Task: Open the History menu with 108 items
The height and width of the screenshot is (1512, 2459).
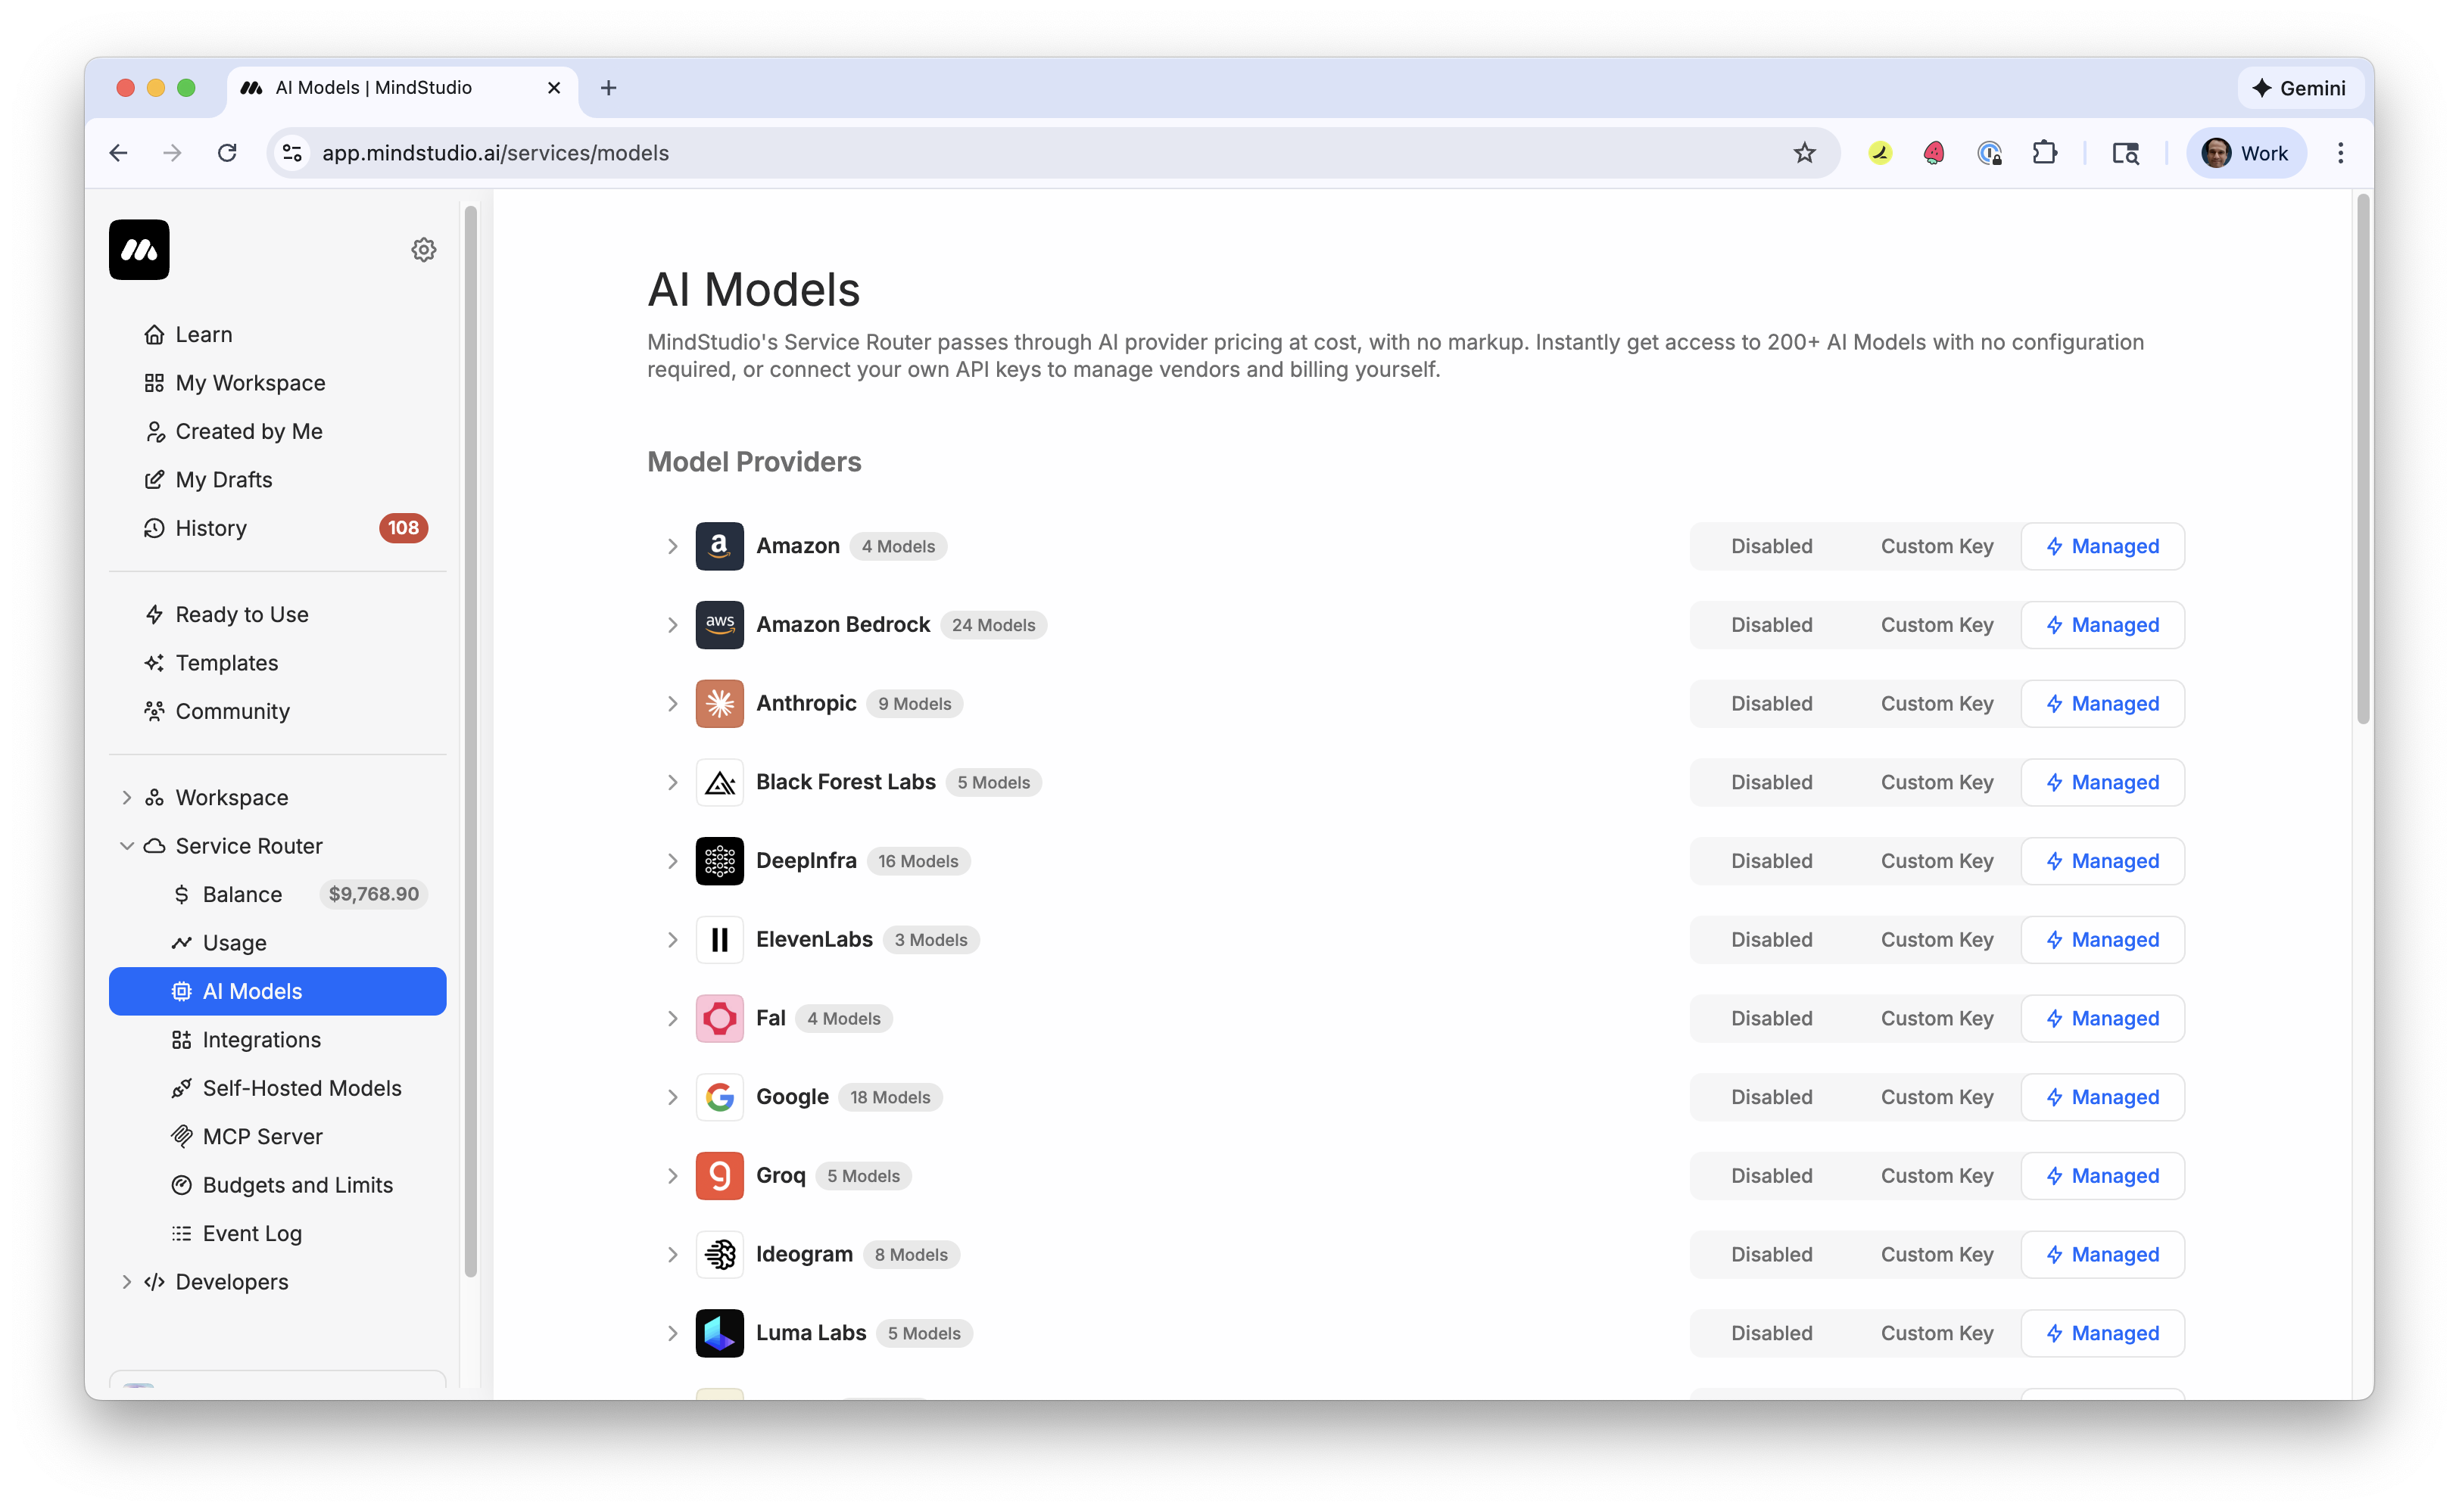Action: (x=210, y=528)
